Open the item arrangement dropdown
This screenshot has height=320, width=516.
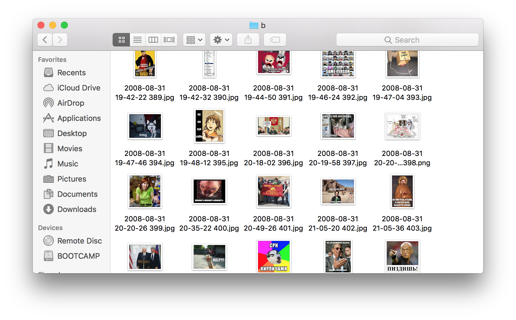(x=194, y=40)
